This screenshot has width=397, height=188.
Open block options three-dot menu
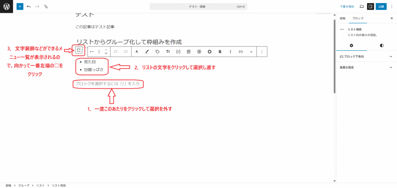click(x=262, y=51)
